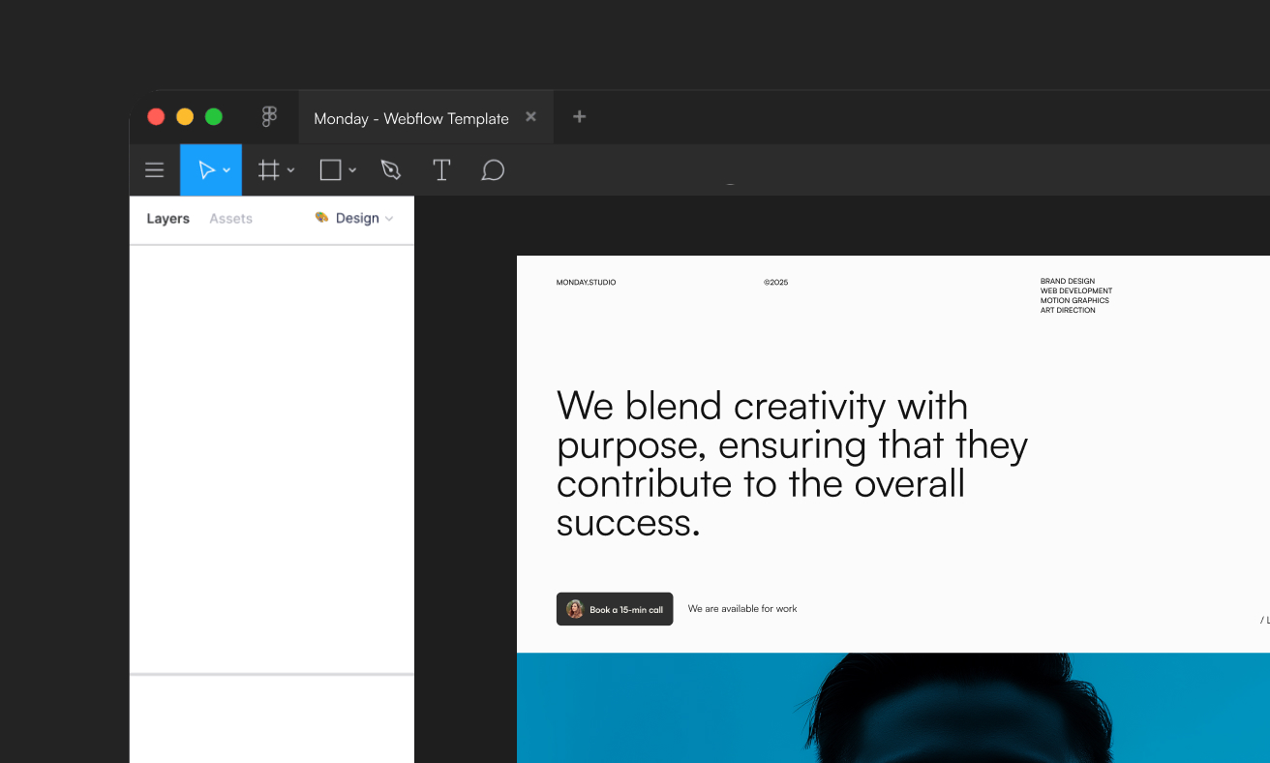Select the Comment tool
Image resolution: width=1270 pixels, height=763 pixels.
(x=493, y=170)
